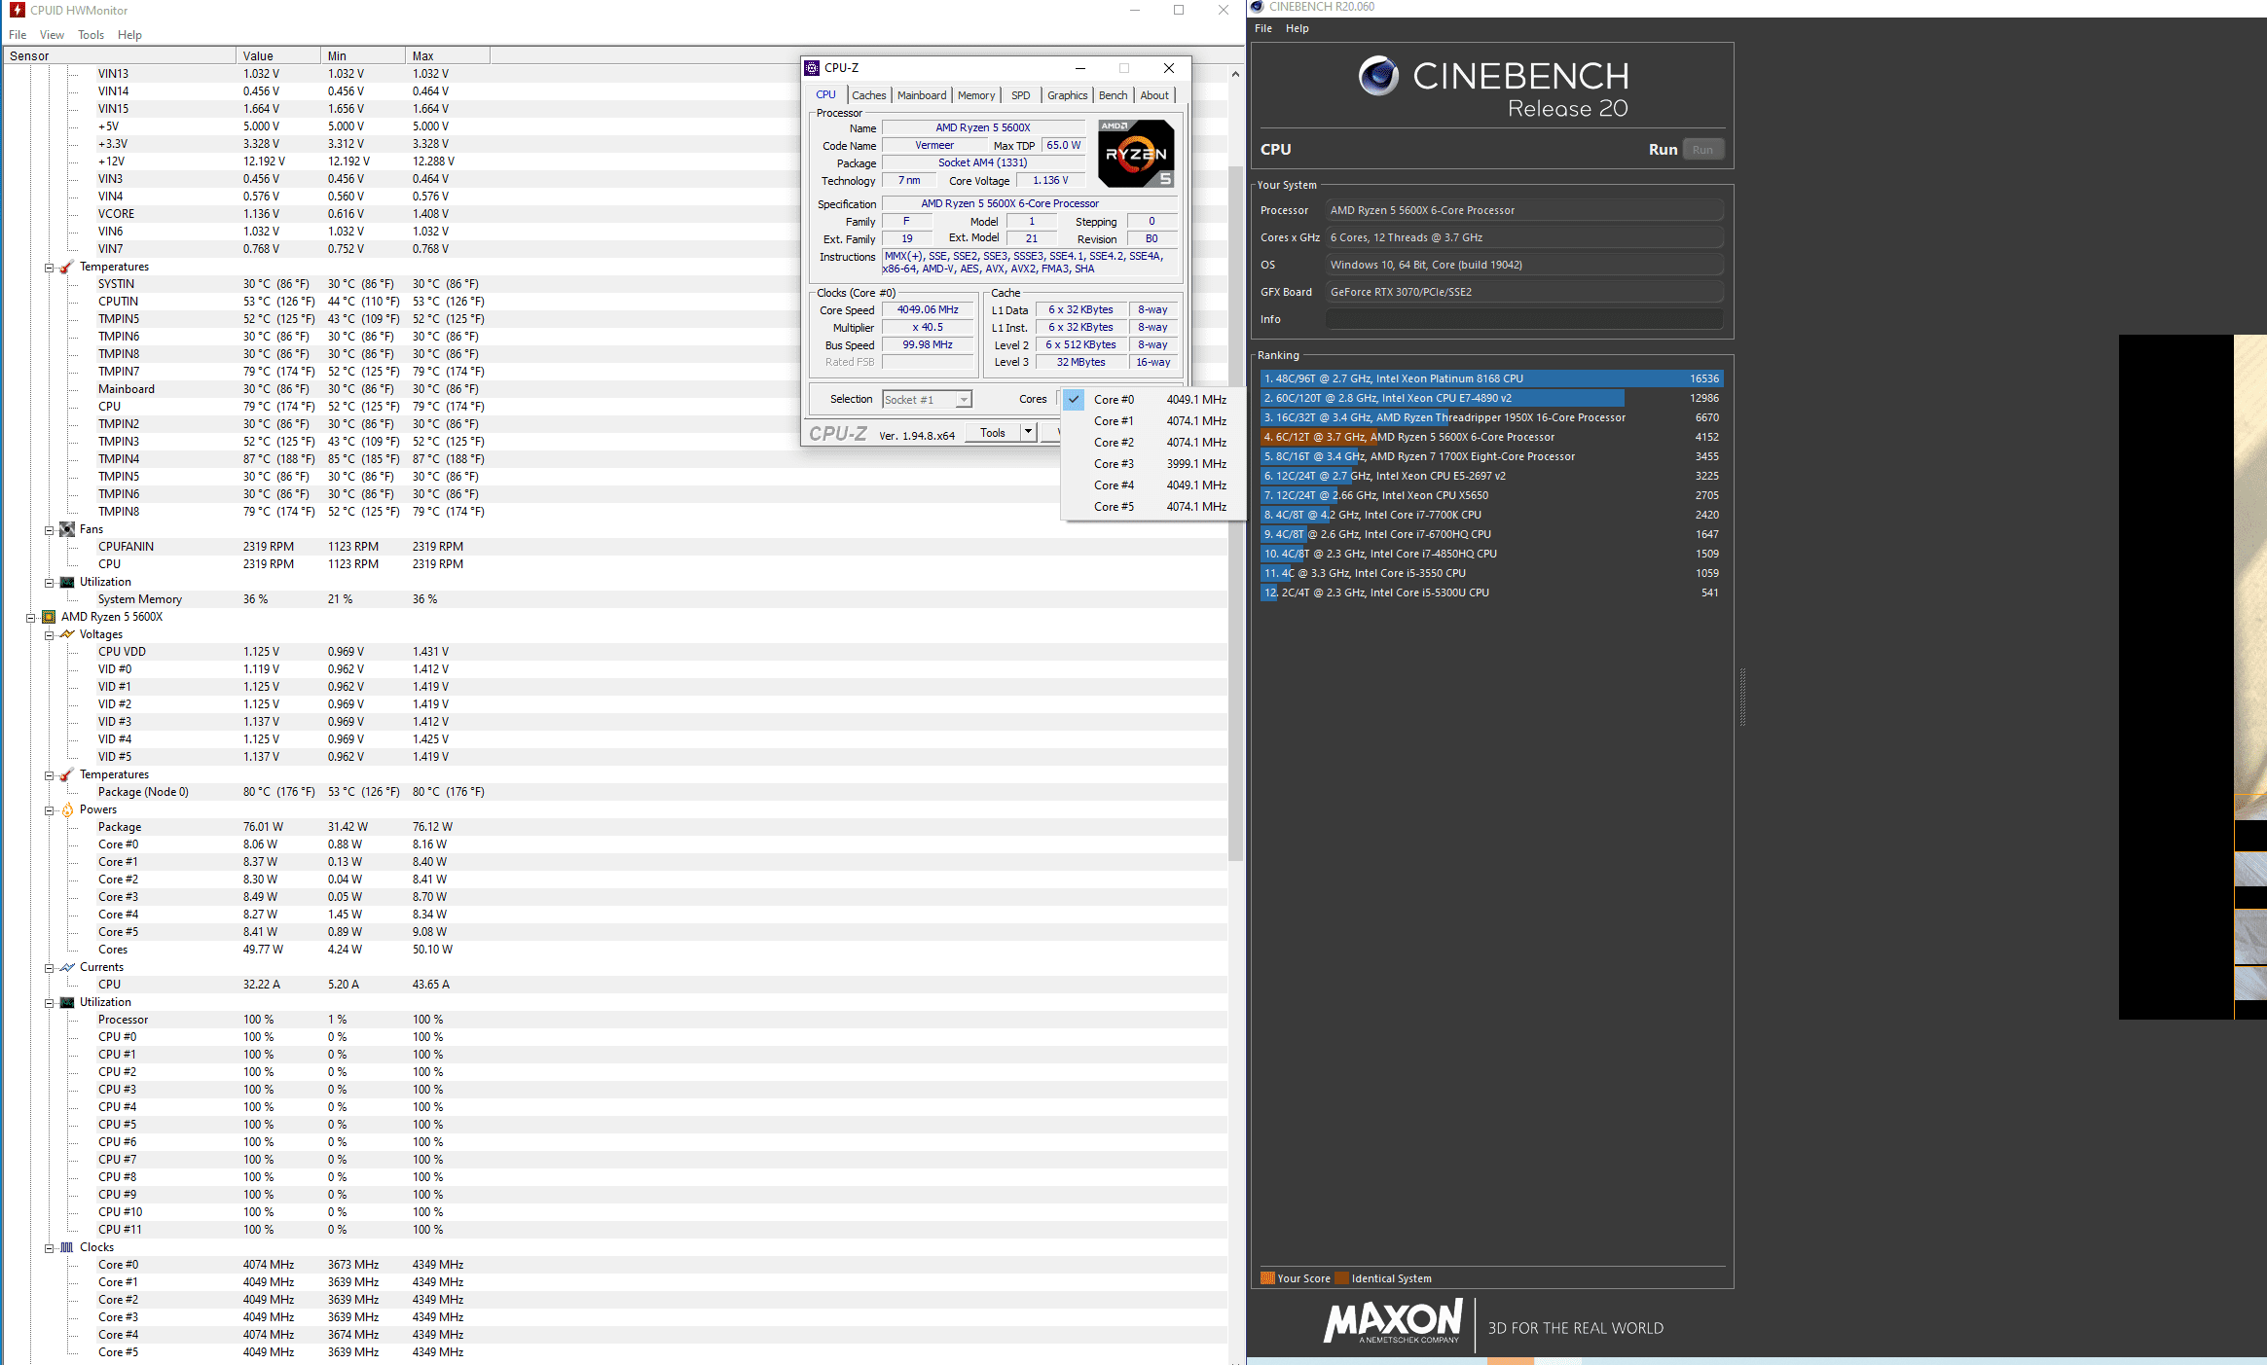Collapse the Powers tree node
This screenshot has height=1365, width=2267.
point(49,810)
